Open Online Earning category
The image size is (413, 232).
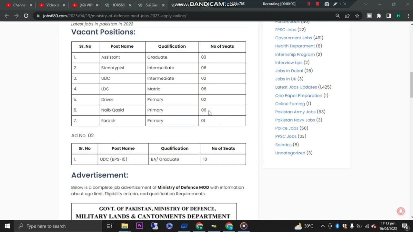click(x=290, y=103)
